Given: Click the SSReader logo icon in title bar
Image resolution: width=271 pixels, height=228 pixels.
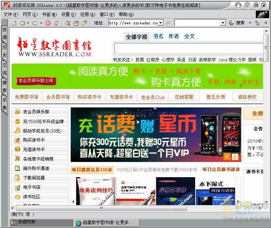Looking at the screenshot, I should click(x=7, y=5).
